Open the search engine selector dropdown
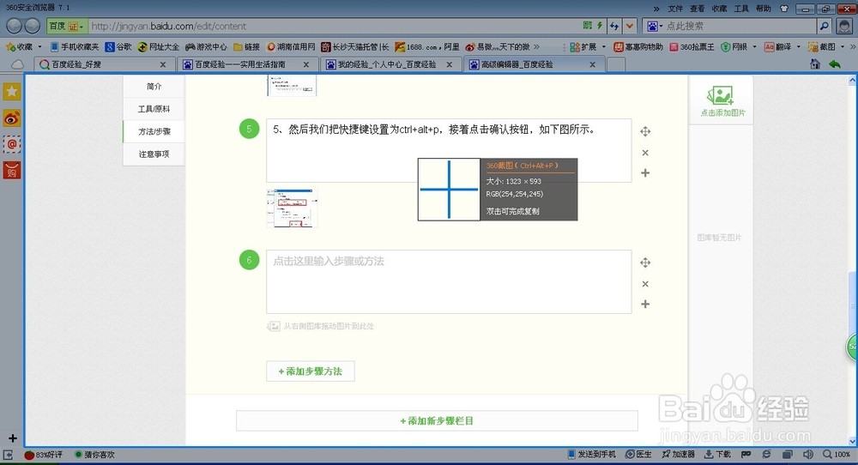The height and width of the screenshot is (465, 858). 655,26
